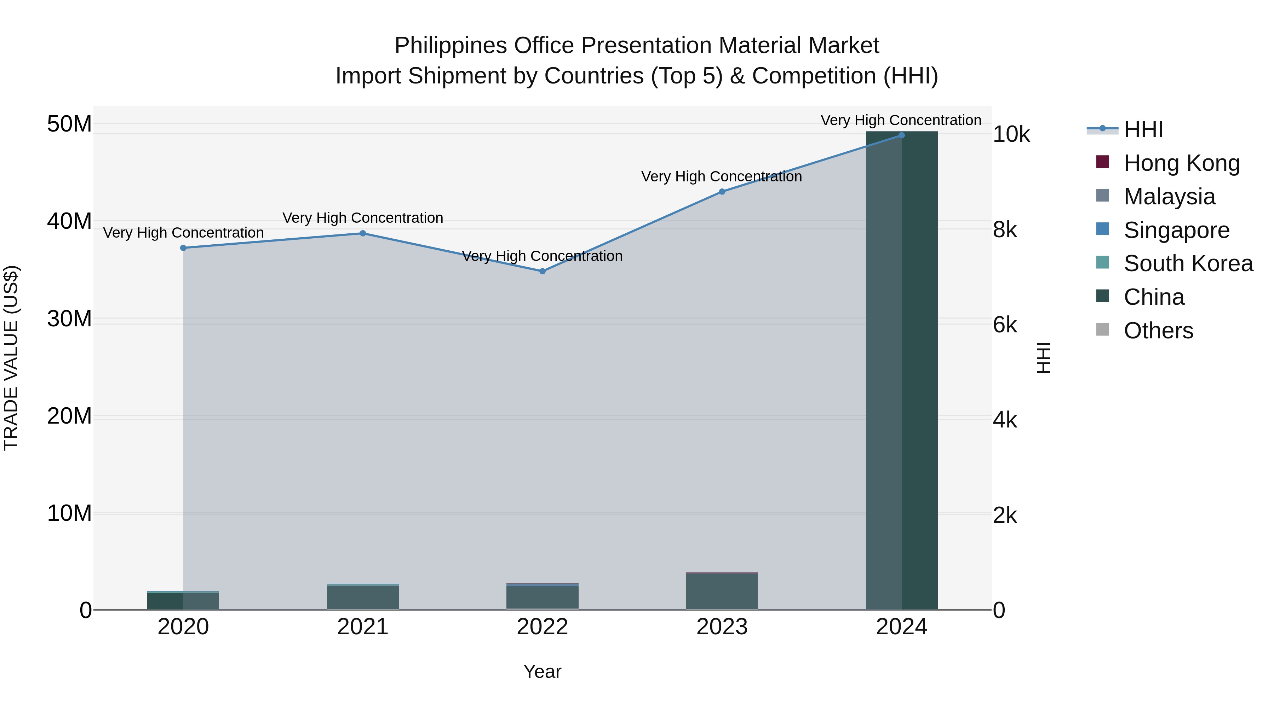Click the HHI data point for 2021

point(362,233)
